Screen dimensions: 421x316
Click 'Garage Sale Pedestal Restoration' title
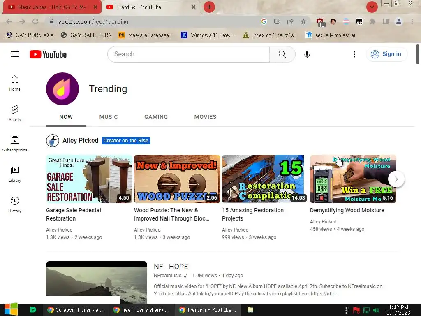pos(74,214)
